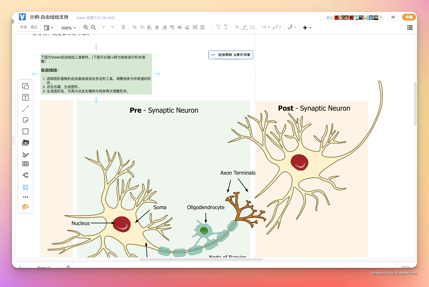Select the dotted frame container tool
This screenshot has width=429, height=287.
pos(26,131)
